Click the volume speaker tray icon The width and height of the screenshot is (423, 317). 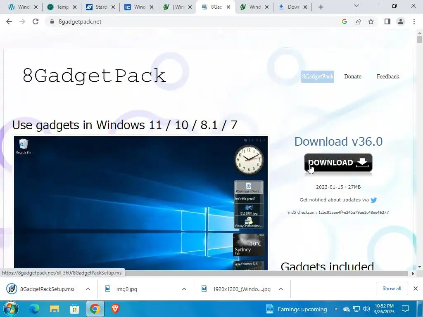pyautogui.click(x=366, y=309)
